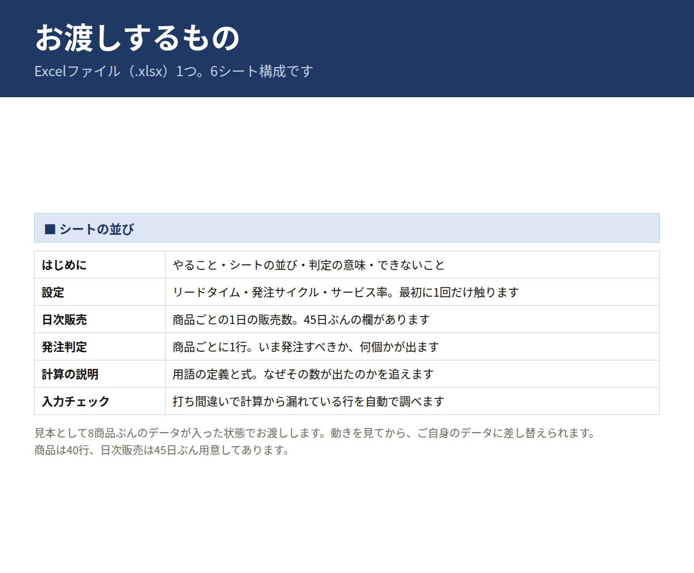The height and width of the screenshot is (573, 694).
Task: Click the description やること・シートの並び・判定の意味
Action: coord(309,265)
